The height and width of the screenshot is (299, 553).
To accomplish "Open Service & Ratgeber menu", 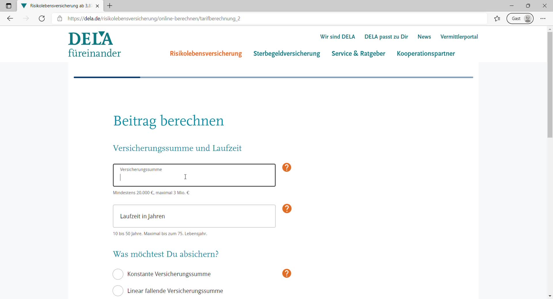I will 358,54.
